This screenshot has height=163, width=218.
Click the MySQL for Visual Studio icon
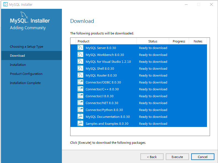pyautogui.click(x=80, y=62)
